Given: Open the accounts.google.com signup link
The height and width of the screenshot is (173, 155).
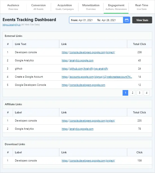Looking at the screenshot, I should coord(97,77).
